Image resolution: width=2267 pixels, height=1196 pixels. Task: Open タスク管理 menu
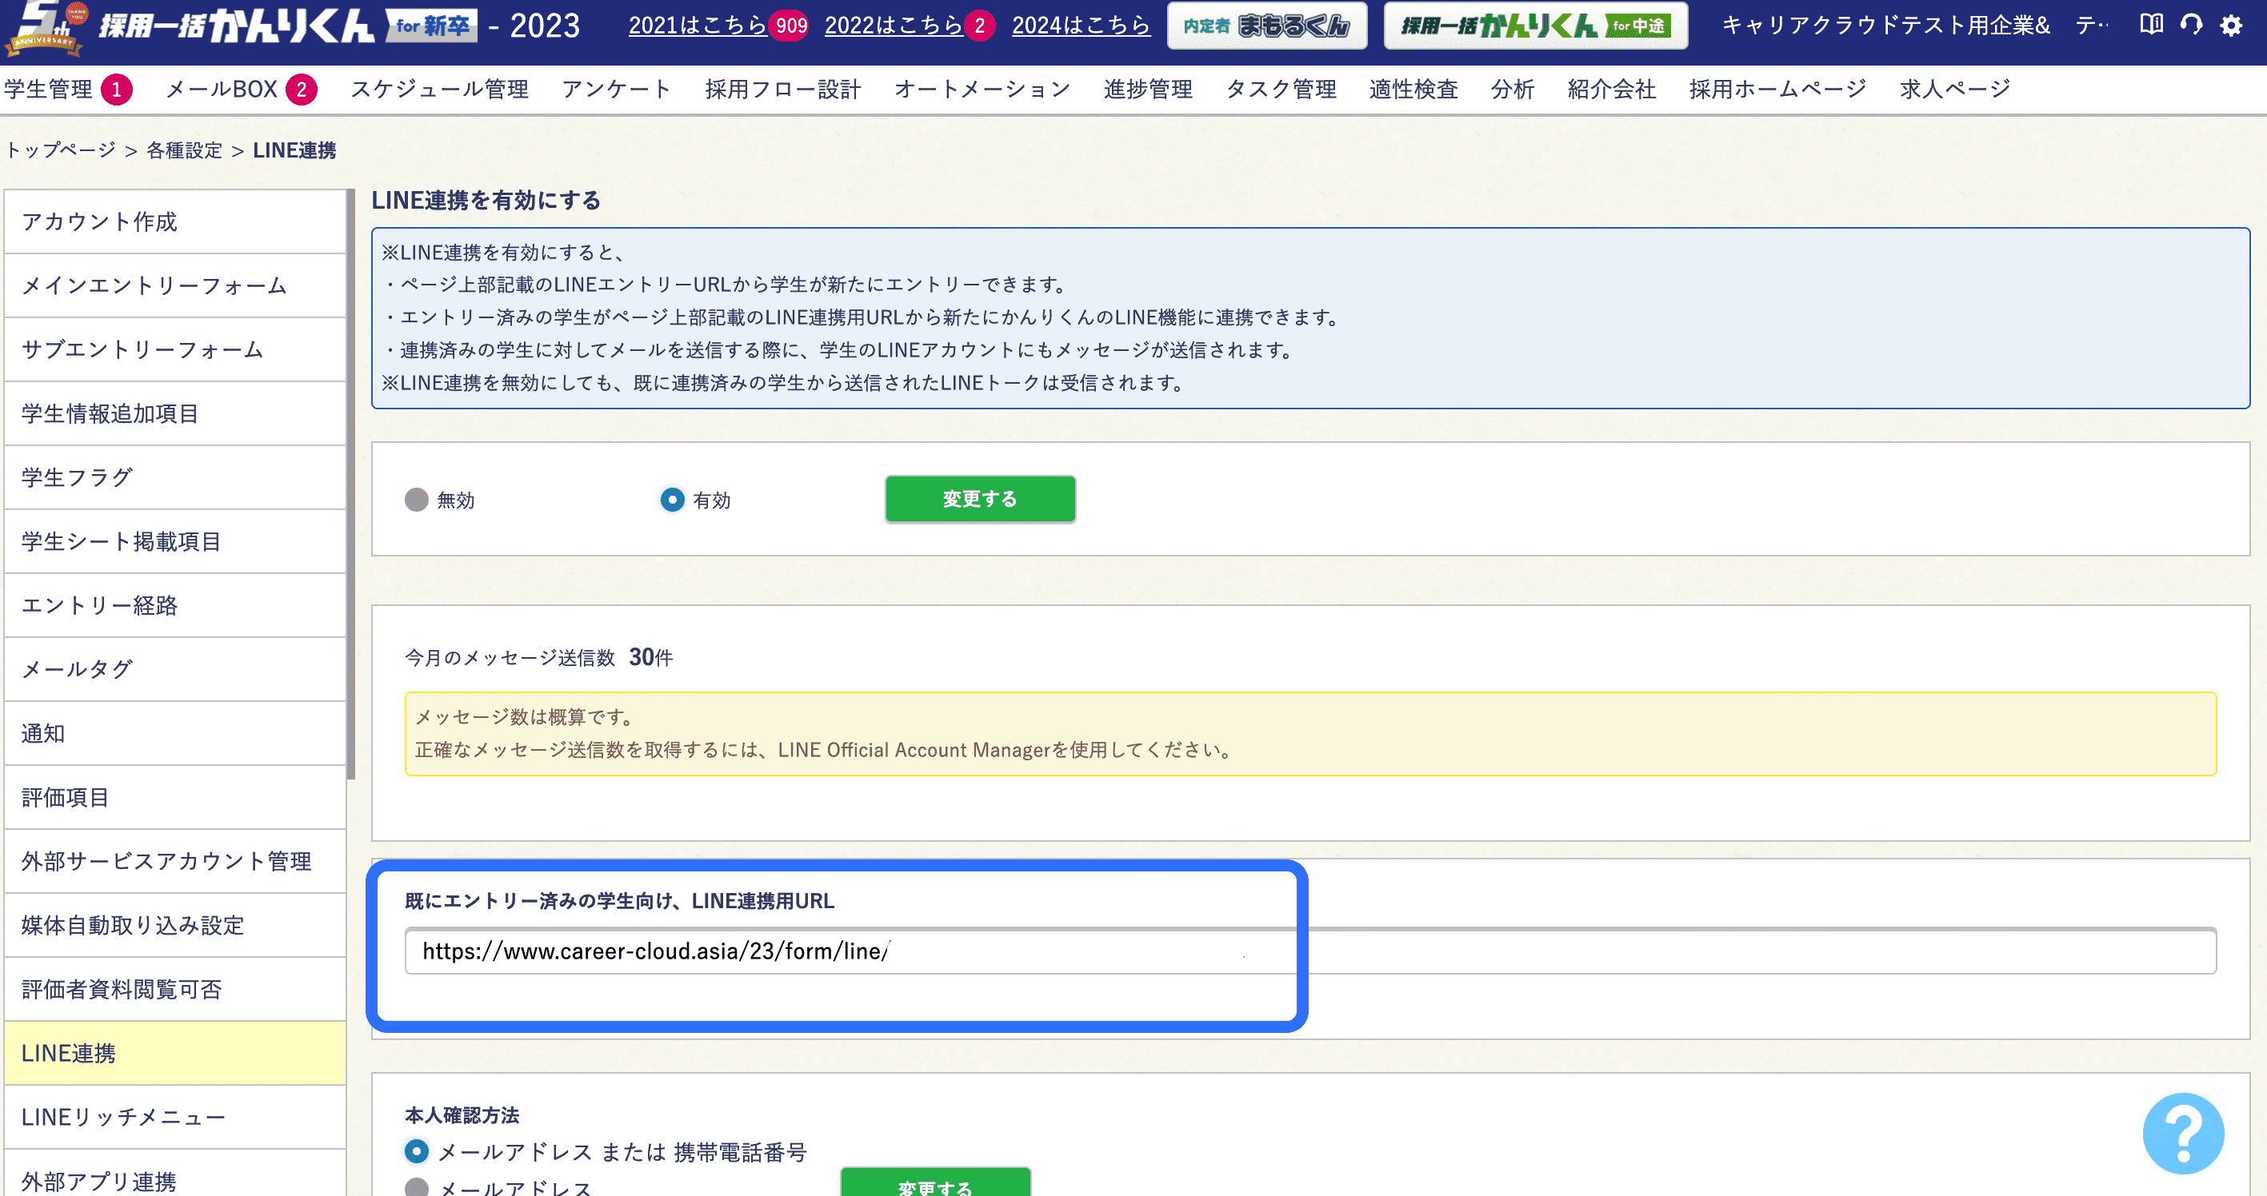click(x=1281, y=89)
